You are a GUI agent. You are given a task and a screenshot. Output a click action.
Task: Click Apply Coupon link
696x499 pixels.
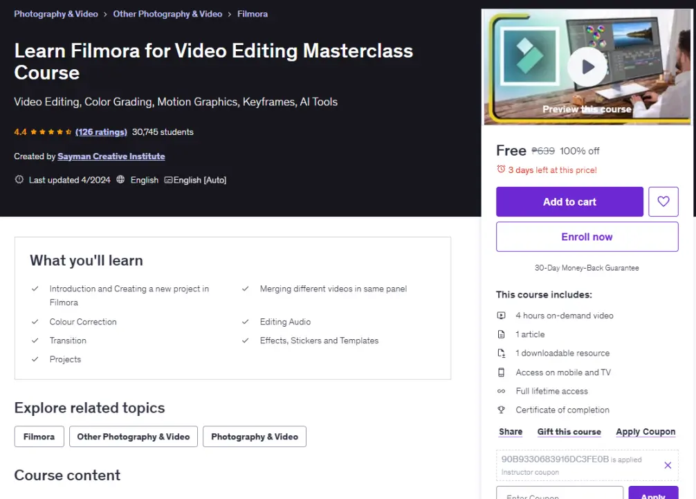645,431
